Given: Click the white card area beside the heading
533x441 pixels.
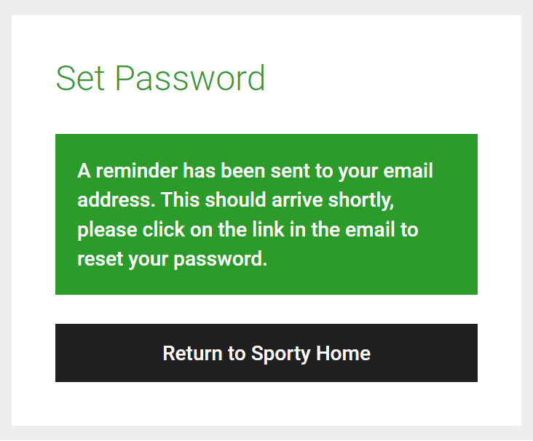Looking at the screenshot, I should (374, 78).
